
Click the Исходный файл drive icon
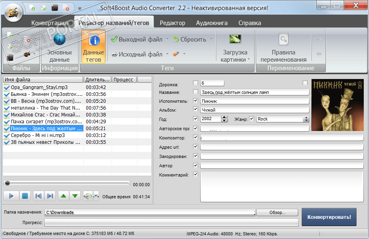pos(114,54)
